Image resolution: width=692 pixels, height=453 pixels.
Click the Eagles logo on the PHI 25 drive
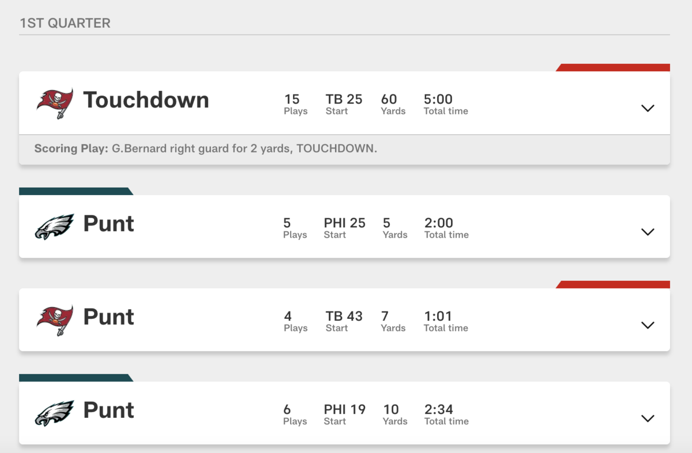point(55,227)
